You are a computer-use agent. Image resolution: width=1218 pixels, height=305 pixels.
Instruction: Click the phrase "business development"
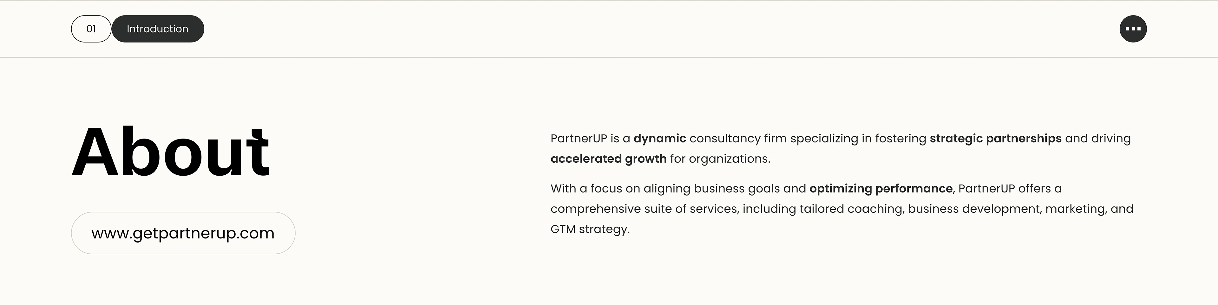coord(974,209)
